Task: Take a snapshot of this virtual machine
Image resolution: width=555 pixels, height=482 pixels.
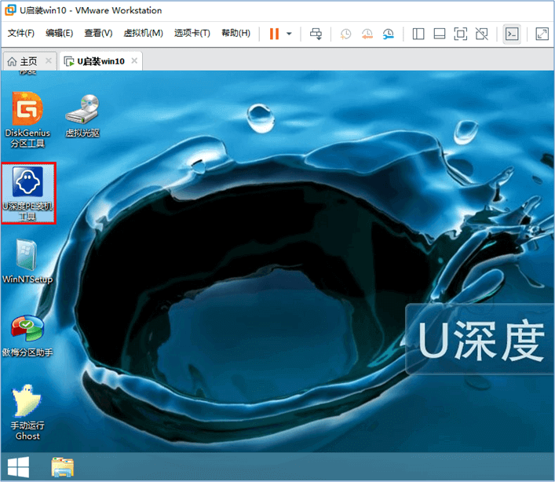Action: click(345, 34)
